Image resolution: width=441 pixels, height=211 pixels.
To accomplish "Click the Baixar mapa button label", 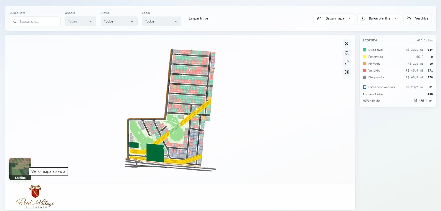I will (x=335, y=18).
